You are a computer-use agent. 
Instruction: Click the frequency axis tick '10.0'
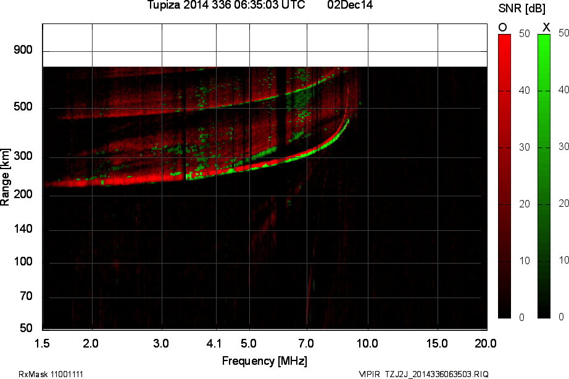[x=367, y=343]
